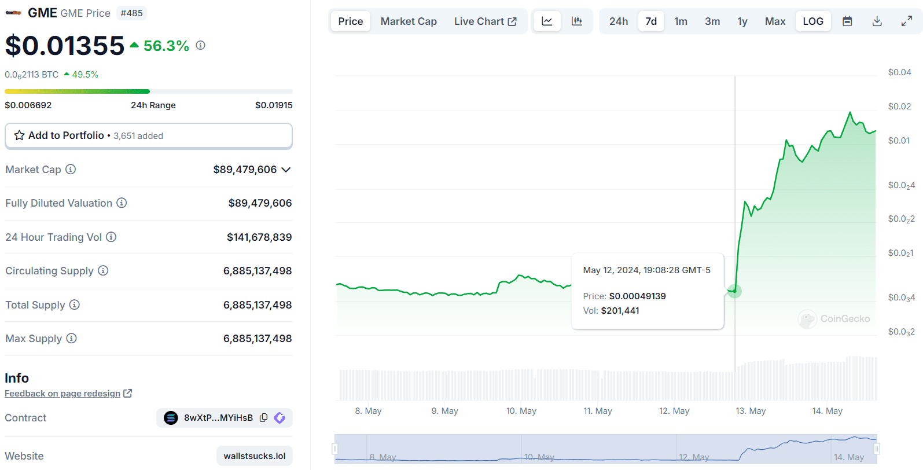Open Fully Diluted Valuation info icon
The width and height of the screenshot is (923, 470).
click(x=122, y=203)
